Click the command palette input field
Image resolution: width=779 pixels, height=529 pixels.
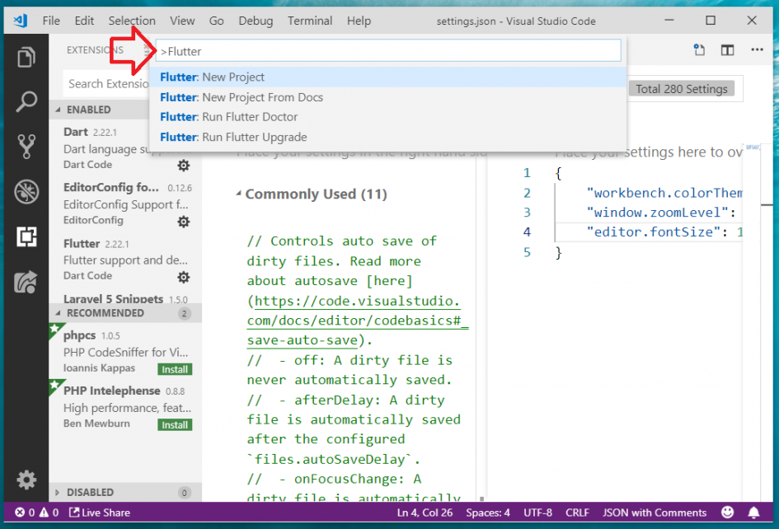point(387,51)
